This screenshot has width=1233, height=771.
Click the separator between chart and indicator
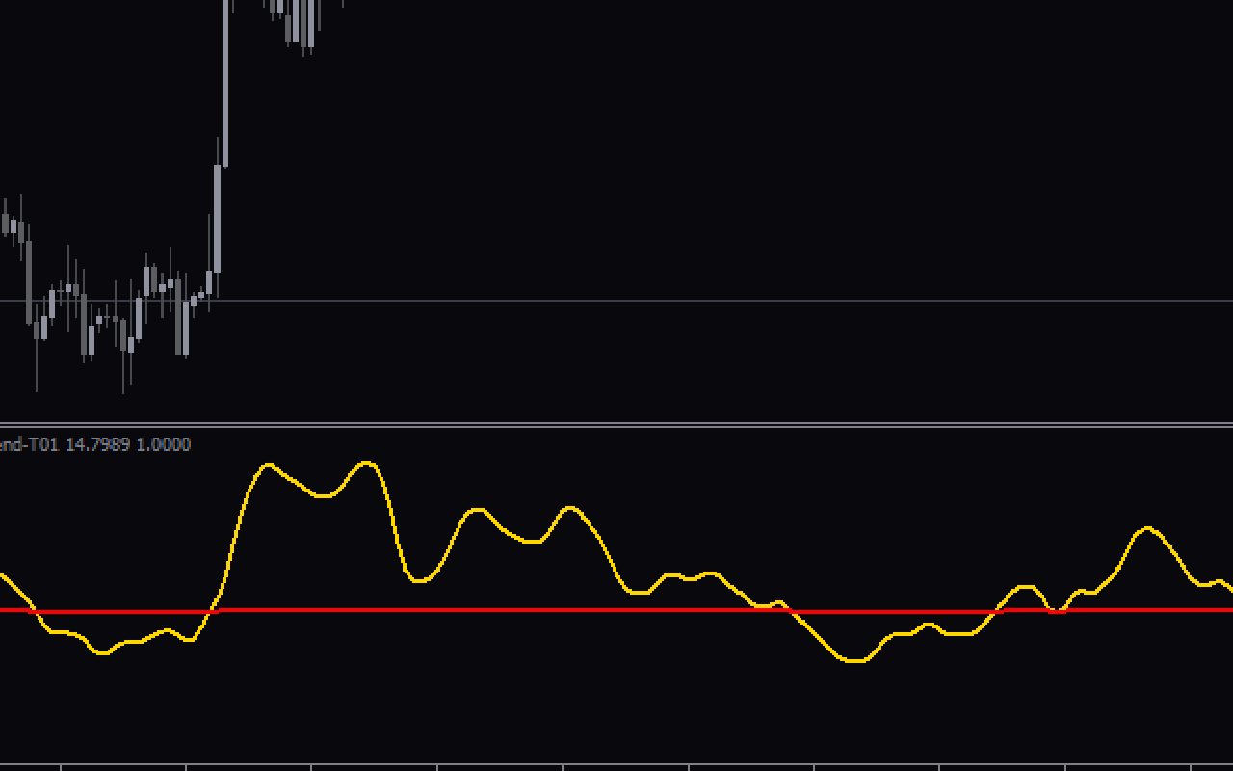click(616, 424)
